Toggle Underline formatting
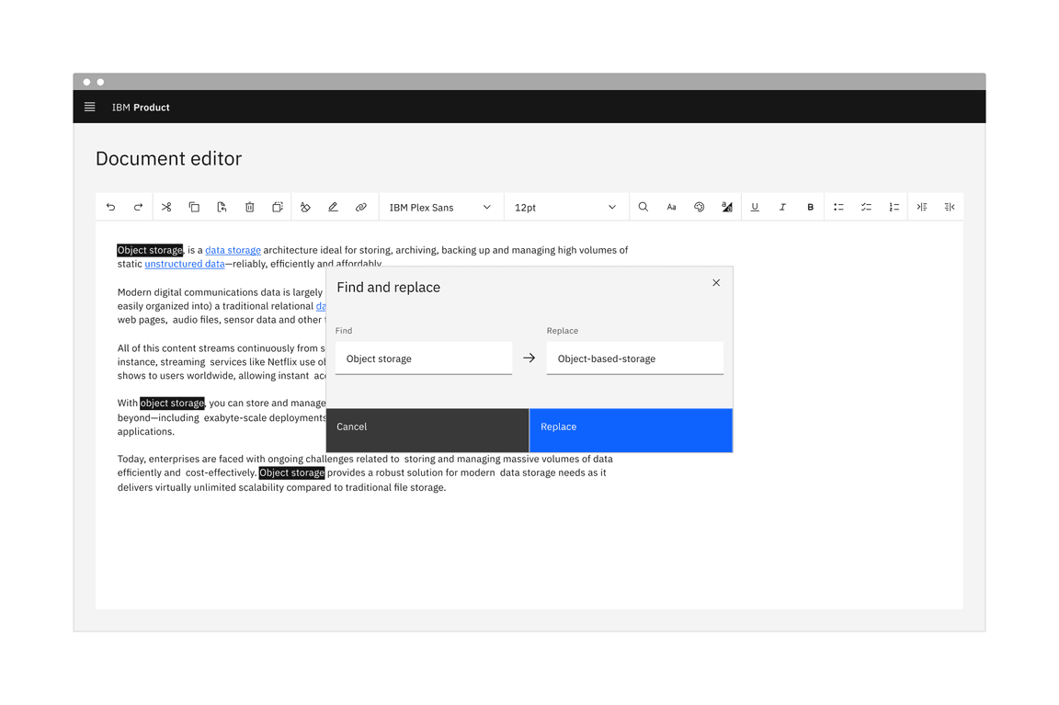 click(755, 207)
